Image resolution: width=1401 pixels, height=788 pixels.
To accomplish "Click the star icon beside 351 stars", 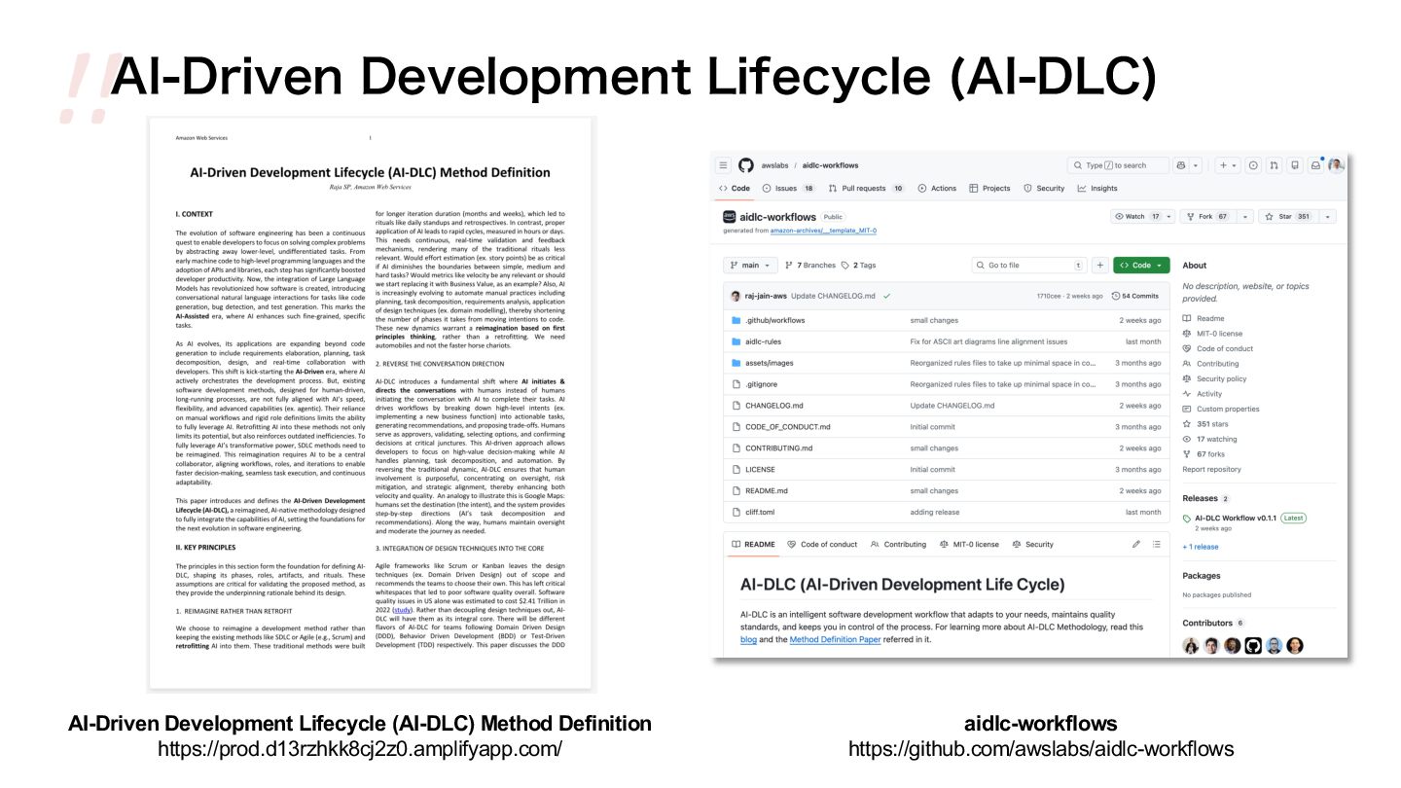I will point(1187,424).
